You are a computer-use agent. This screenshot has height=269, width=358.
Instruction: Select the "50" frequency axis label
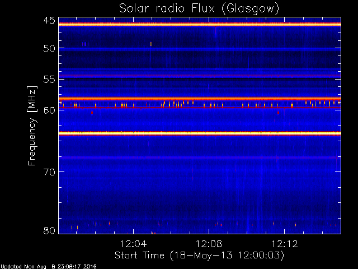[49, 48]
